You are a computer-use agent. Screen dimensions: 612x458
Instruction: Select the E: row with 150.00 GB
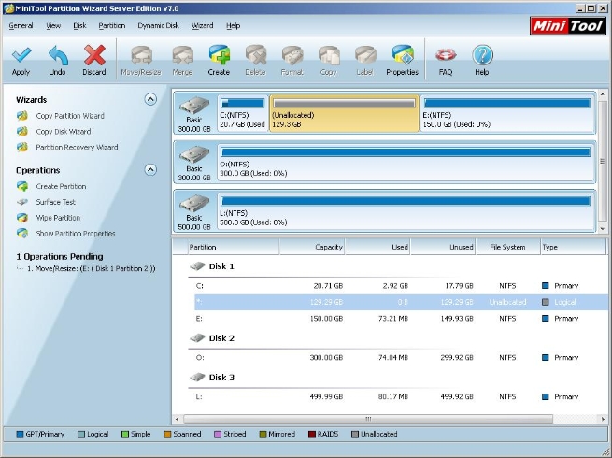pyautogui.click(x=401, y=319)
